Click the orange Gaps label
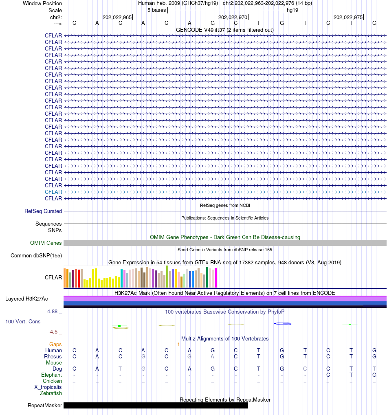The image size is (387, 415). pyautogui.click(x=55, y=344)
